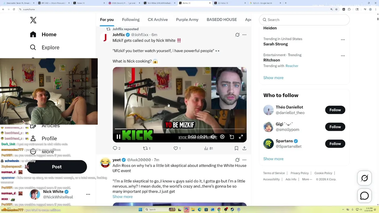Viewport: 379px width, 213px height.
Task: Reply to the Johflix tweet
Action: (117, 148)
